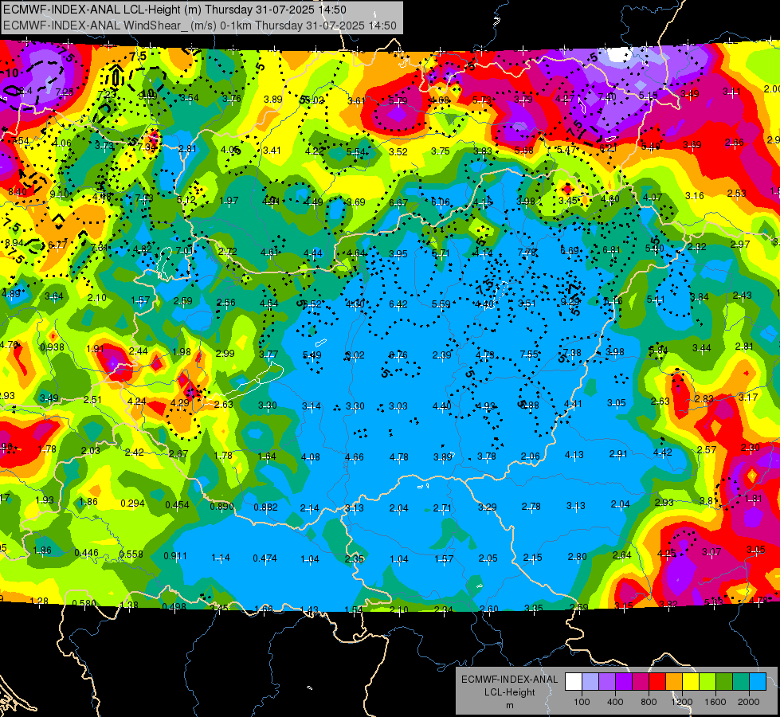The width and height of the screenshot is (780, 717).
Task: Click the yellow swatch in the legend
Action: click(x=691, y=682)
